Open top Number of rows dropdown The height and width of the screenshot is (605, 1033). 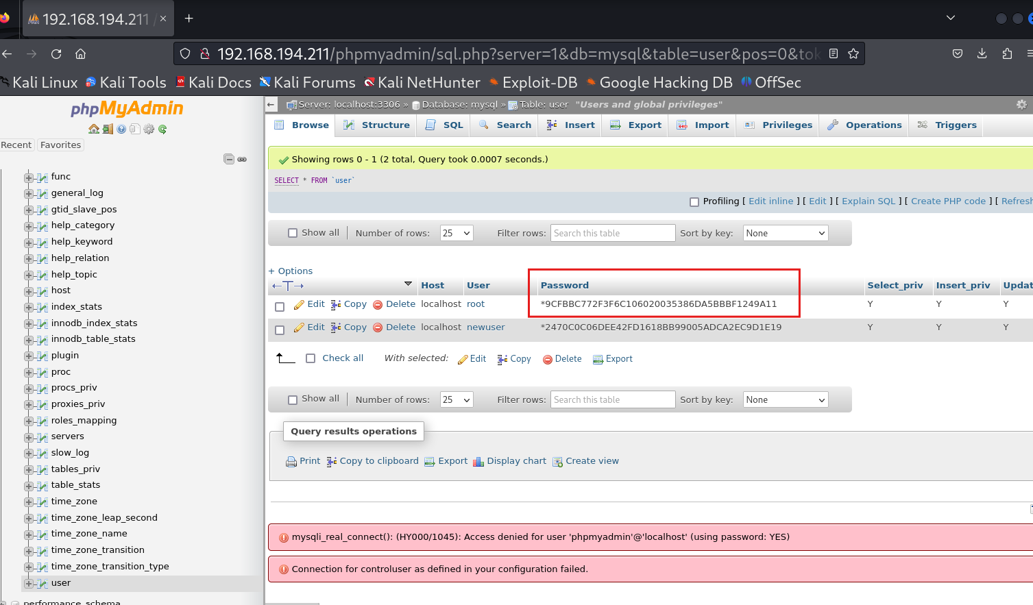(457, 233)
